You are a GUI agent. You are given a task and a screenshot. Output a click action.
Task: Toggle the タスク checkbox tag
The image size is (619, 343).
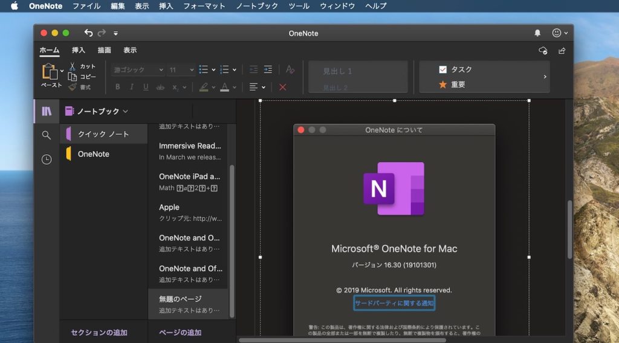point(442,69)
